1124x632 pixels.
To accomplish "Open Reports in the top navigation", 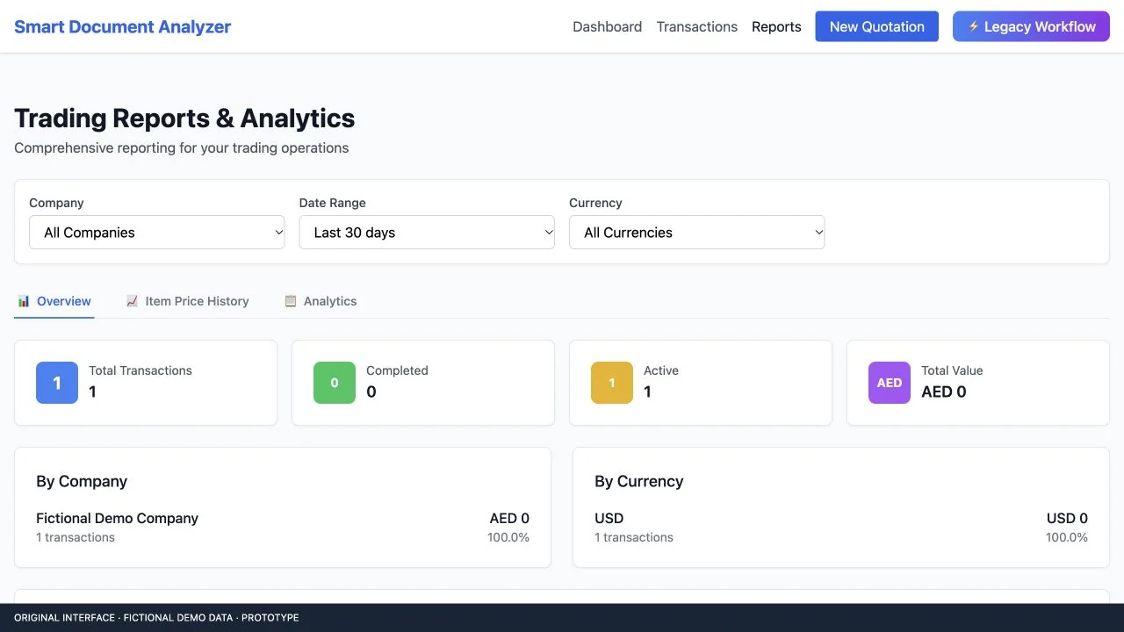I will coord(776,26).
